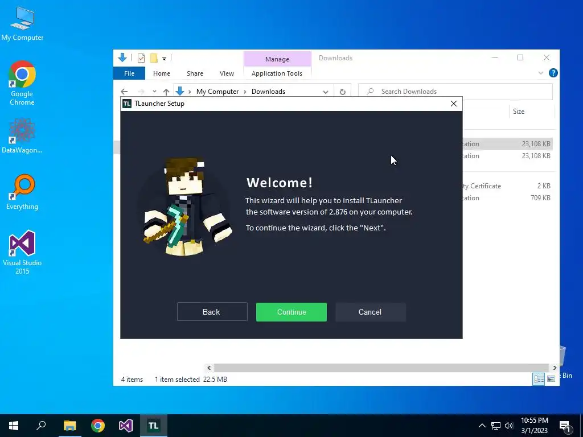Open recent locations dropdown

coord(154,92)
